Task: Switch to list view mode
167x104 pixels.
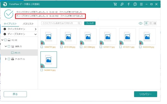Action: 150,23
